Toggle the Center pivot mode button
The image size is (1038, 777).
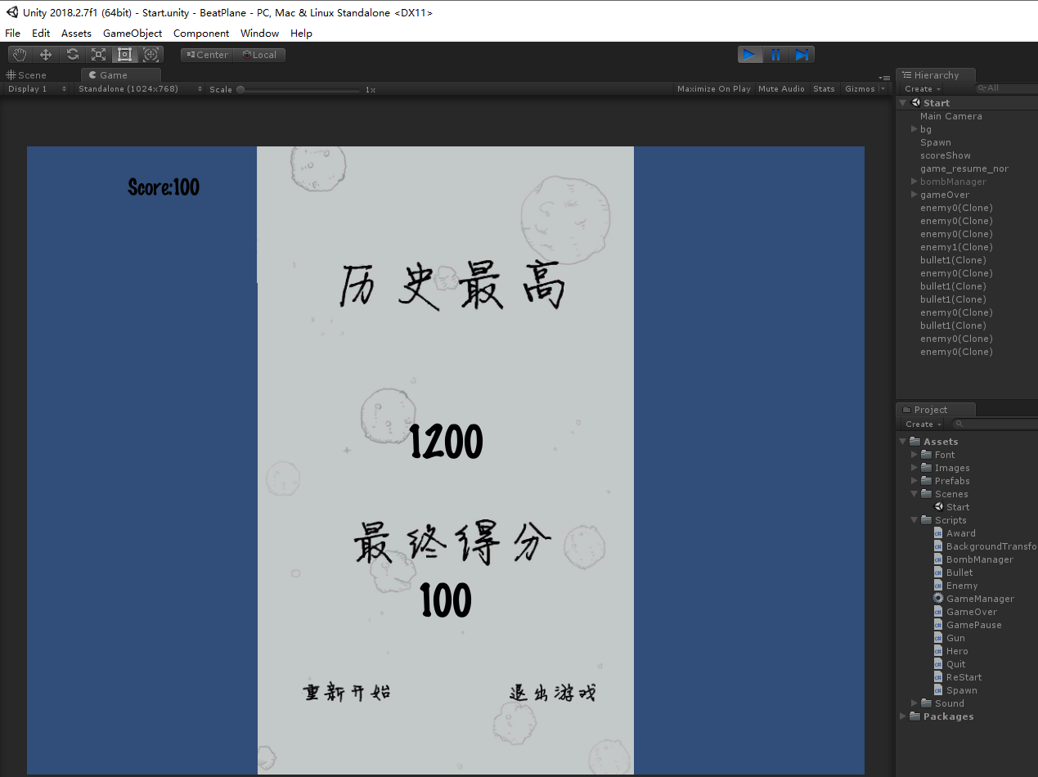click(x=207, y=55)
